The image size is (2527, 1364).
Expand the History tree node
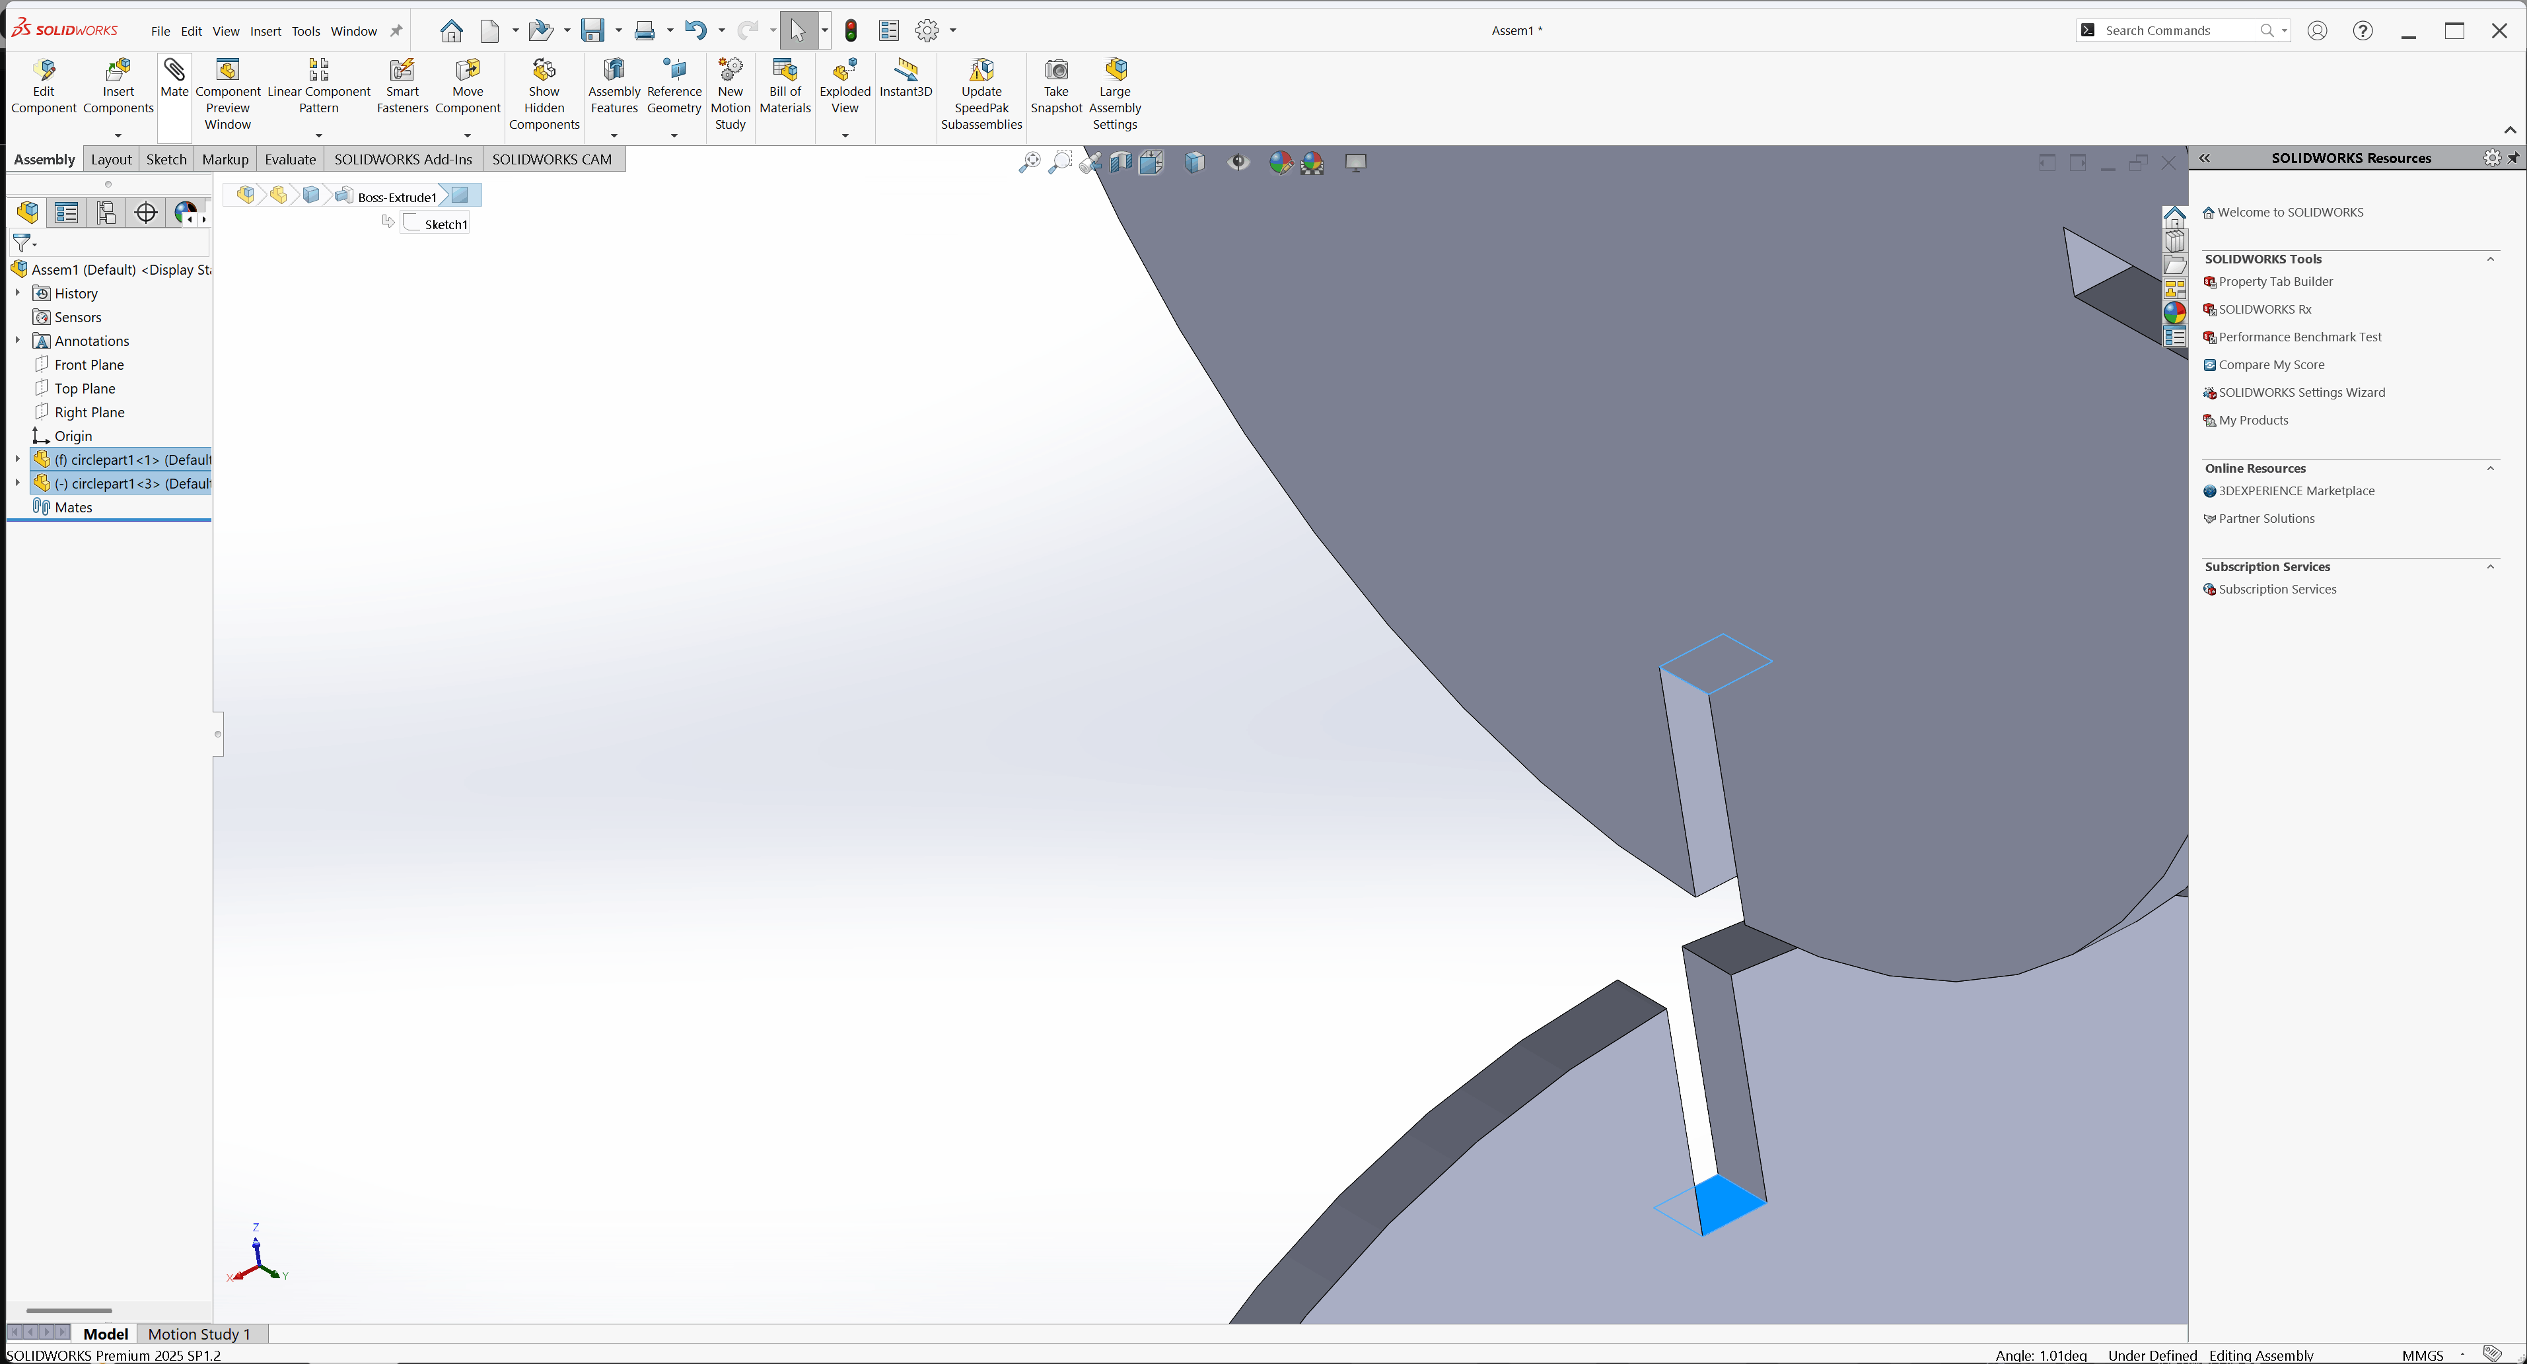pyautogui.click(x=17, y=293)
